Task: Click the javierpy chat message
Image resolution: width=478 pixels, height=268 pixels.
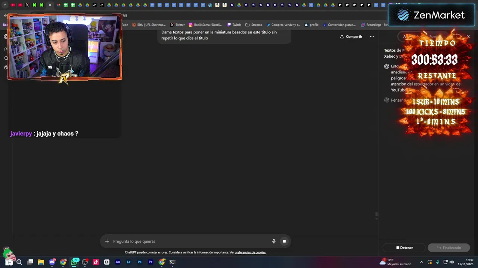Action: (x=44, y=134)
